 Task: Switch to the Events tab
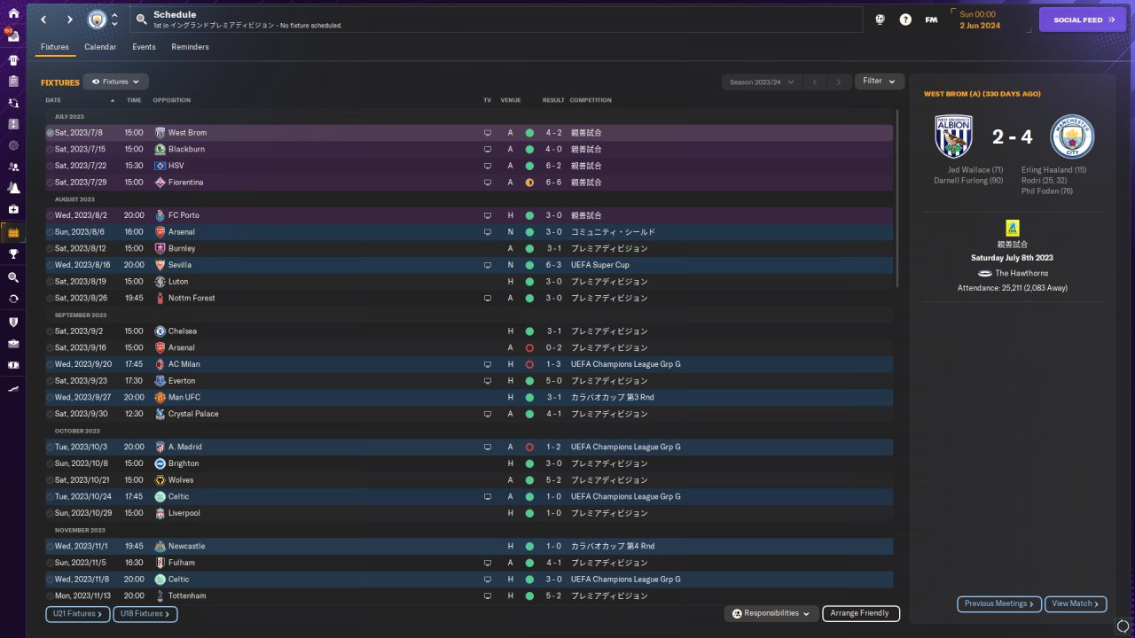coord(144,47)
